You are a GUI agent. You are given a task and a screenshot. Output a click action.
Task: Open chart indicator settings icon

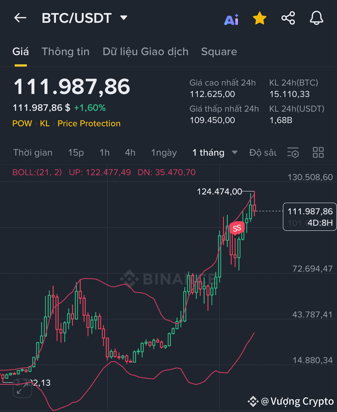click(x=293, y=152)
